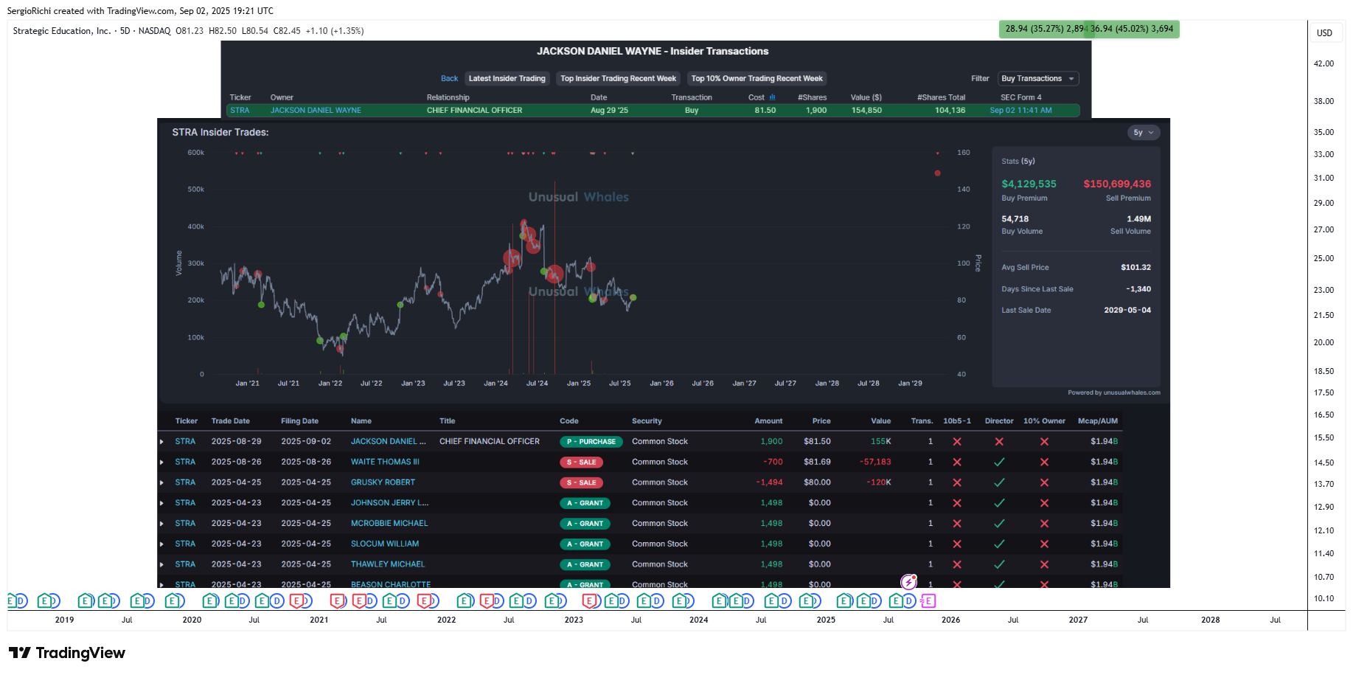1353x675 pixels.
Task: Expand the THAWLEY MICHAEL grant row
Action: pyautogui.click(x=161, y=564)
